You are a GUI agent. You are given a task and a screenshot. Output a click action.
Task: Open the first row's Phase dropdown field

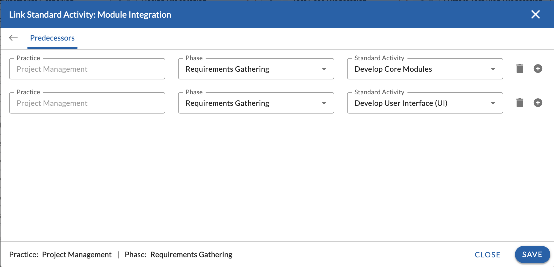(251, 69)
